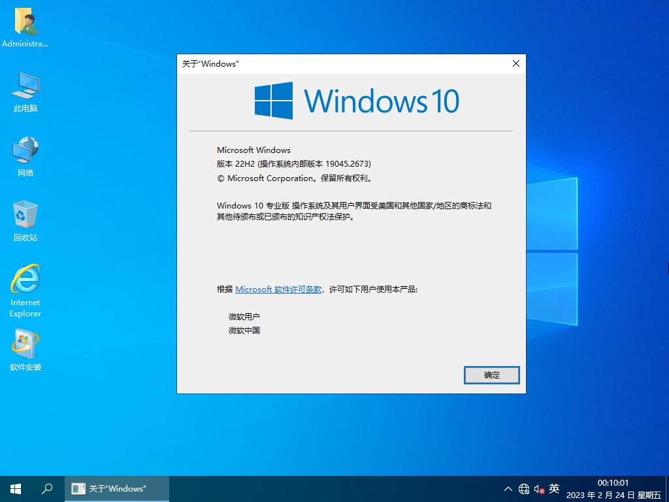Open the Windows Start menu

[x=16, y=489]
